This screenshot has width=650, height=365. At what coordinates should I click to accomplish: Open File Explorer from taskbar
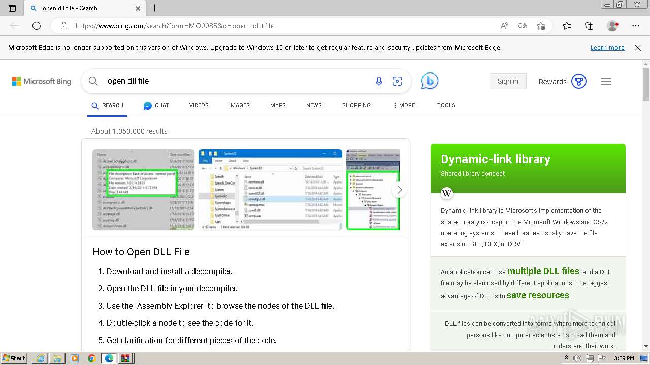click(57, 358)
